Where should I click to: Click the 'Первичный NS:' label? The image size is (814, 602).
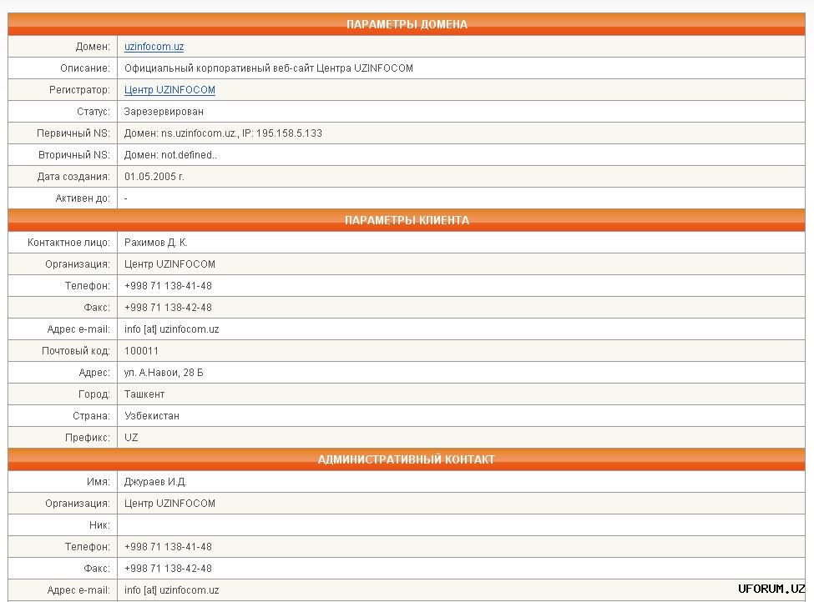coord(73,133)
